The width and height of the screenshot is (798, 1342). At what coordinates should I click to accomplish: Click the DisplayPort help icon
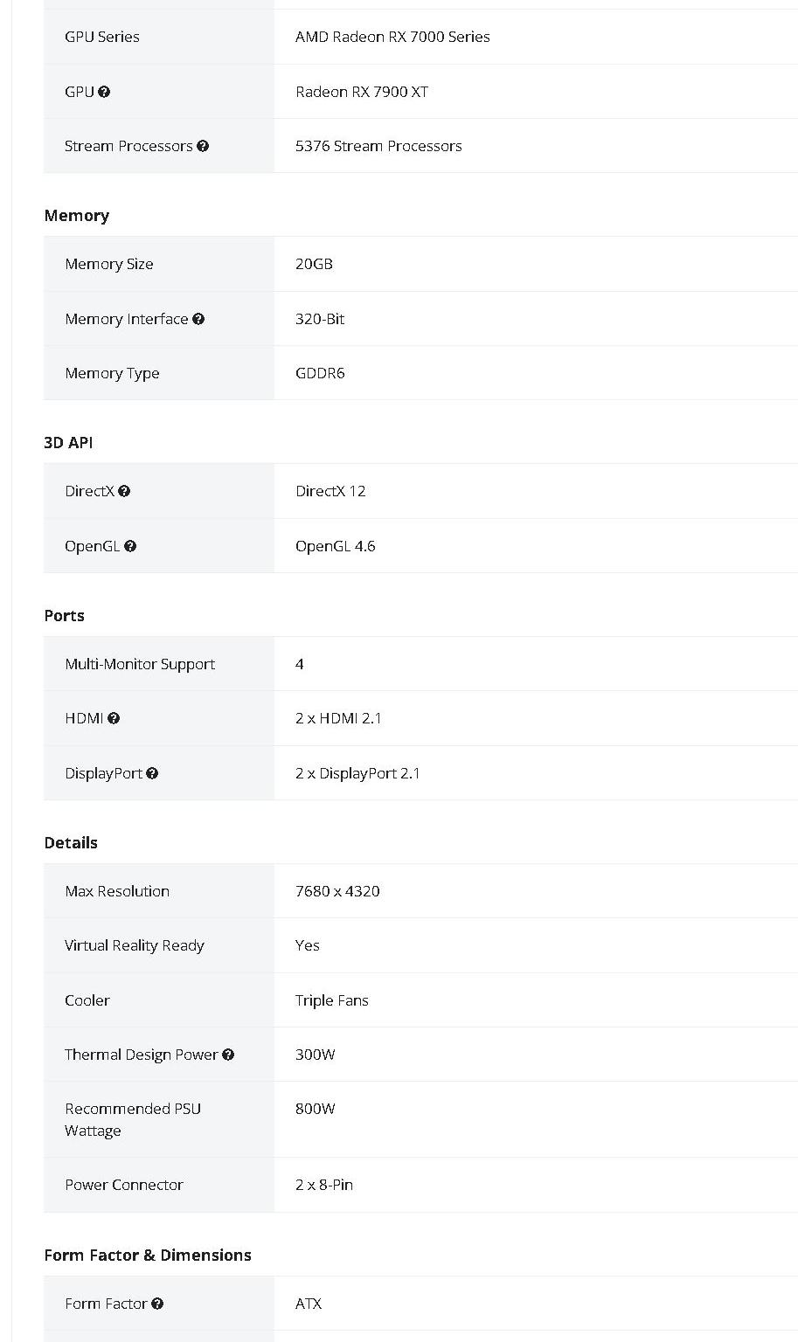pyautogui.click(x=152, y=773)
